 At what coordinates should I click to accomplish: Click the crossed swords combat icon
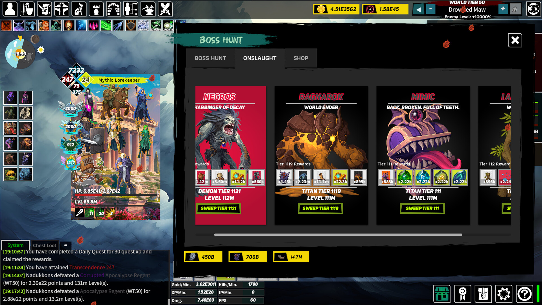[x=165, y=9]
